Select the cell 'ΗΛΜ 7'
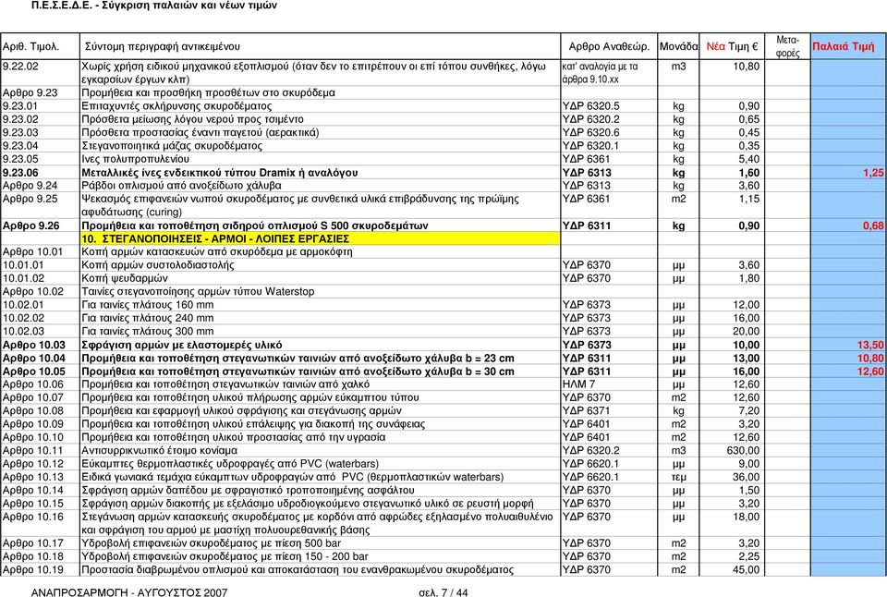Screen dimensions: 887x597 pyautogui.click(x=578, y=384)
